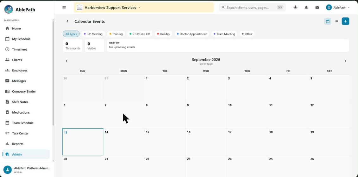Filter by Training events

[x=116, y=34]
